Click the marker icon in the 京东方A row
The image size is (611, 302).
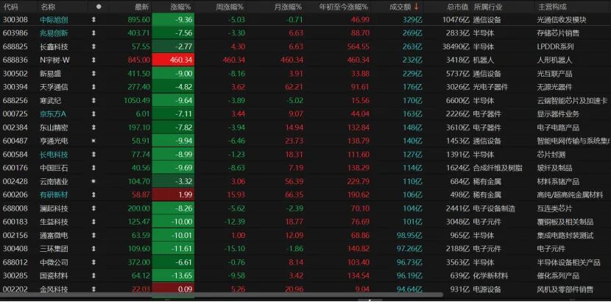(x=93, y=114)
